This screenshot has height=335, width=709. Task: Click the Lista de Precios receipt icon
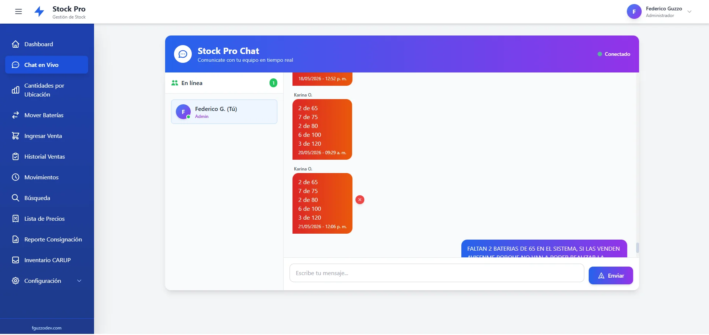tap(16, 219)
